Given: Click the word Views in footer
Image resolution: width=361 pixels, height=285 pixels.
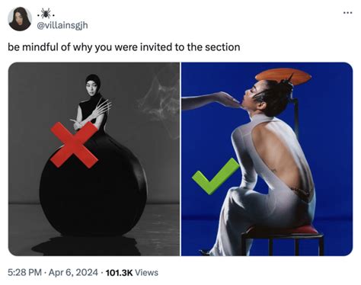Looking at the screenshot, I should [x=146, y=273].
